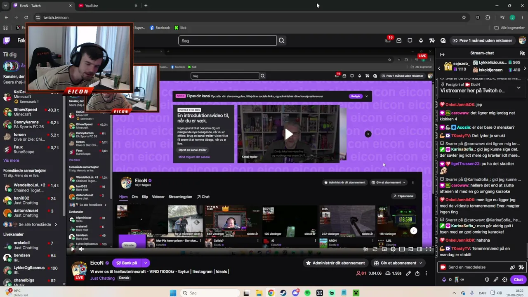
Task: Click the Bank på button
Action: tap(127, 263)
